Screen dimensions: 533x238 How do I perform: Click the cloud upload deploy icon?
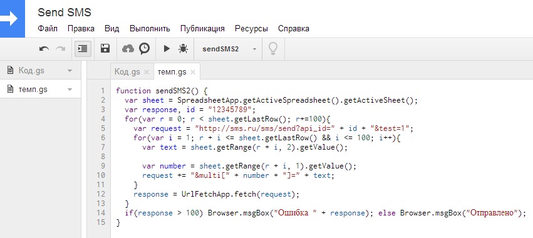click(x=128, y=49)
